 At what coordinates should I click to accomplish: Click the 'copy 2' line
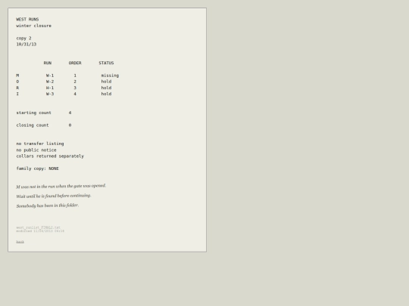click(23, 38)
